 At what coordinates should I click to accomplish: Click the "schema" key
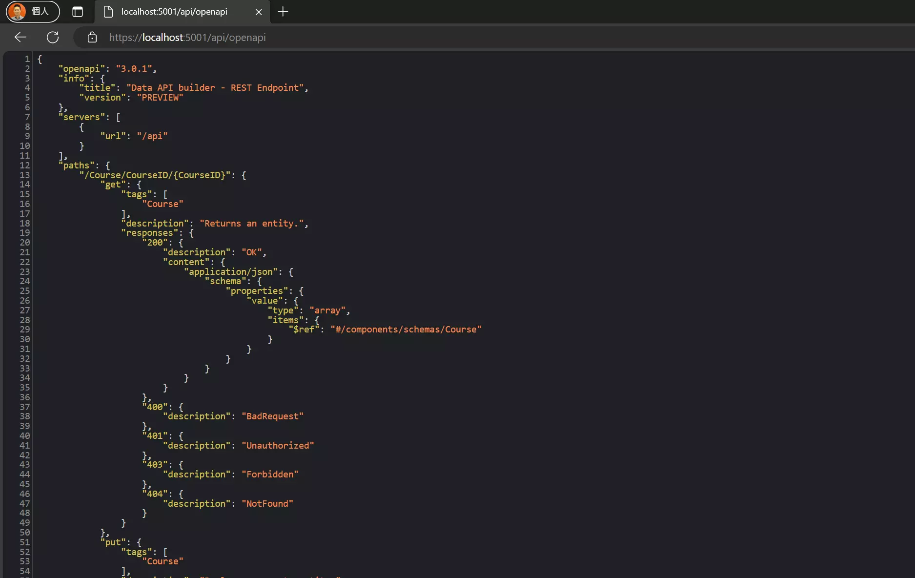[x=225, y=281]
